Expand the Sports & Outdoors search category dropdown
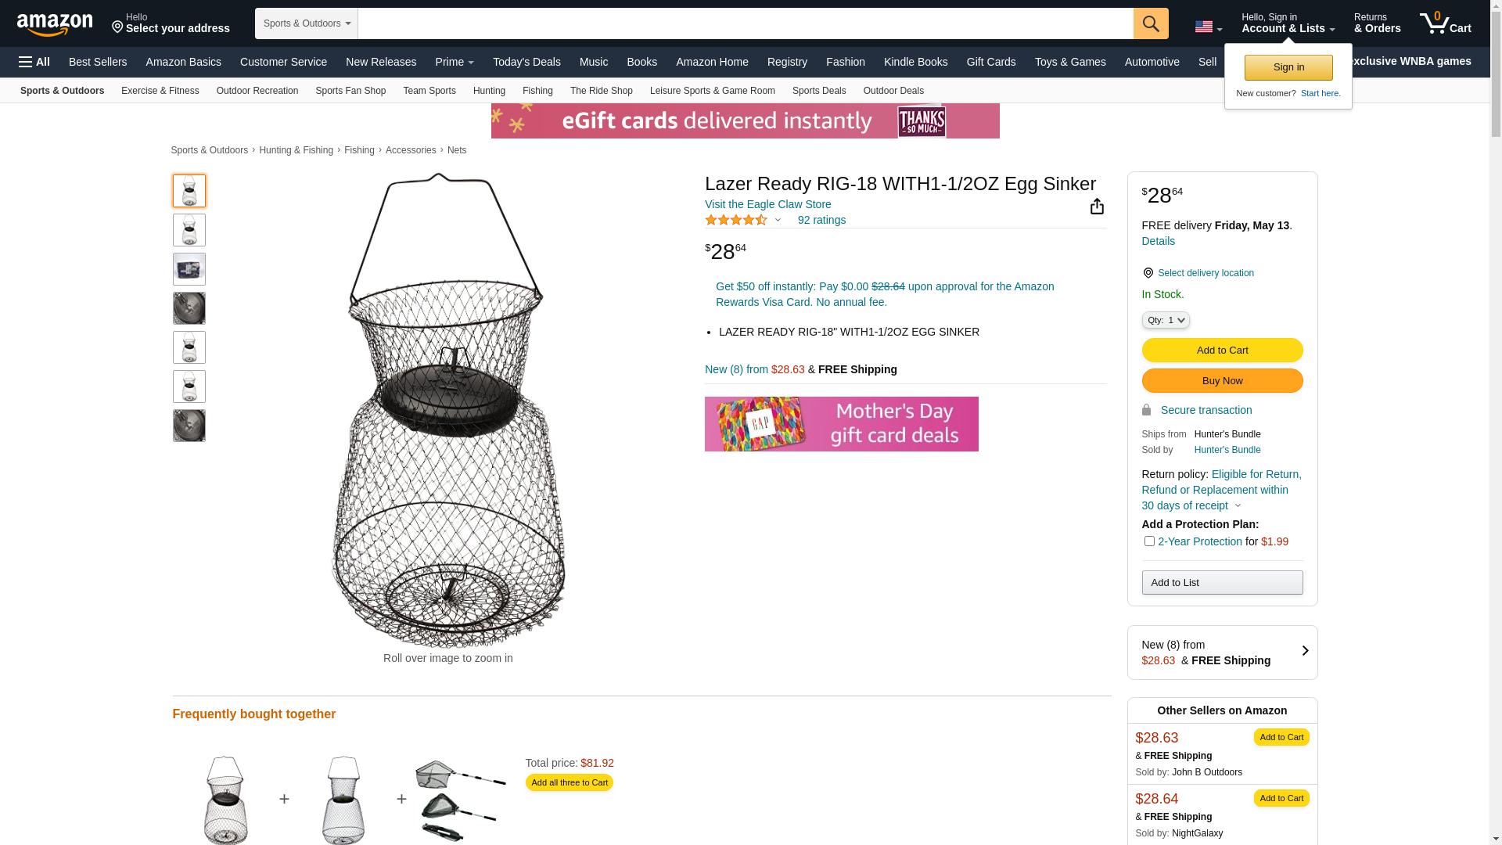The width and height of the screenshot is (1502, 845). [307, 23]
